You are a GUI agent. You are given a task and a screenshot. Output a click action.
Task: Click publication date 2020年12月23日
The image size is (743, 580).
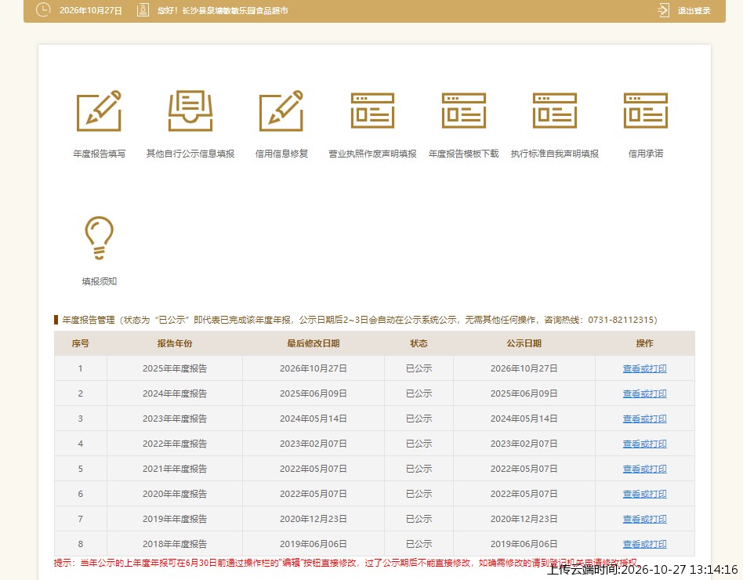tap(524, 520)
